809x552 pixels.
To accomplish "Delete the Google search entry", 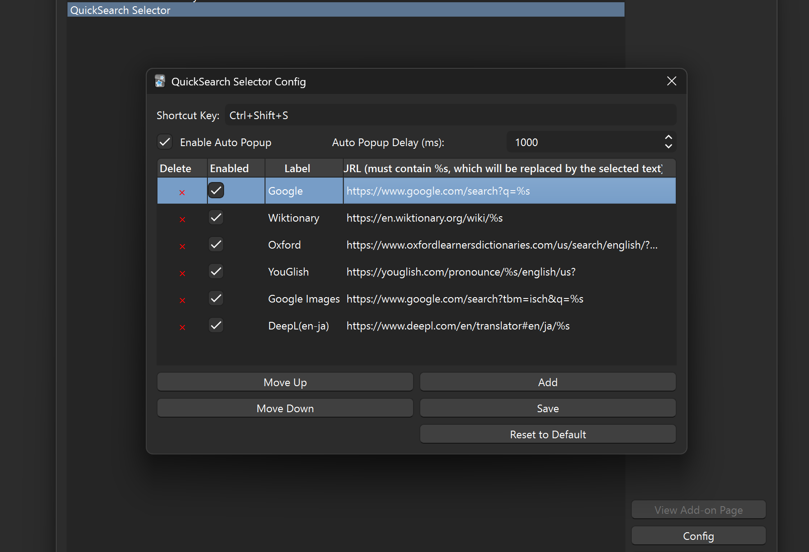I will [182, 192].
